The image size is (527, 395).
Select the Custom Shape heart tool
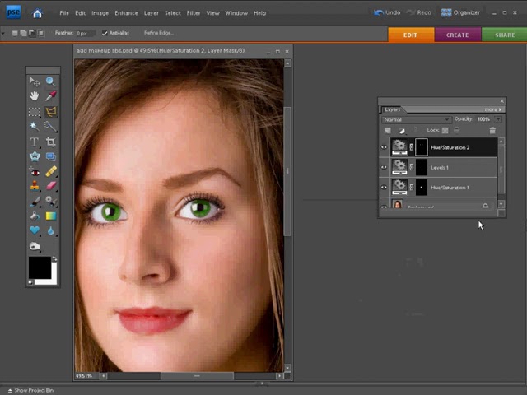tap(35, 230)
